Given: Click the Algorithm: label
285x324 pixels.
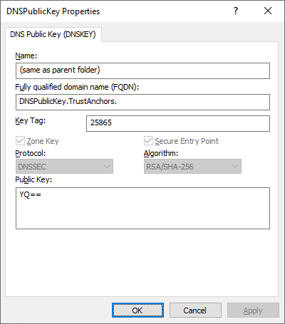Looking at the screenshot, I should click(x=161, y=153).
